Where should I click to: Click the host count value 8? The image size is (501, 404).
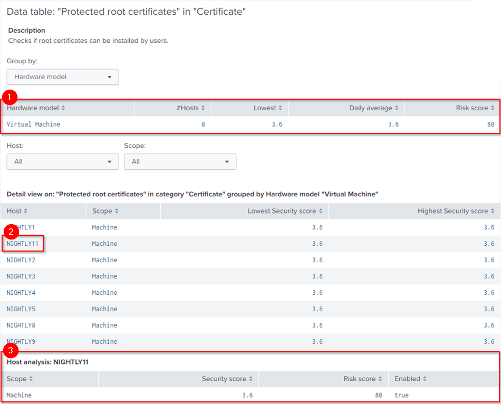click(203, 124)
